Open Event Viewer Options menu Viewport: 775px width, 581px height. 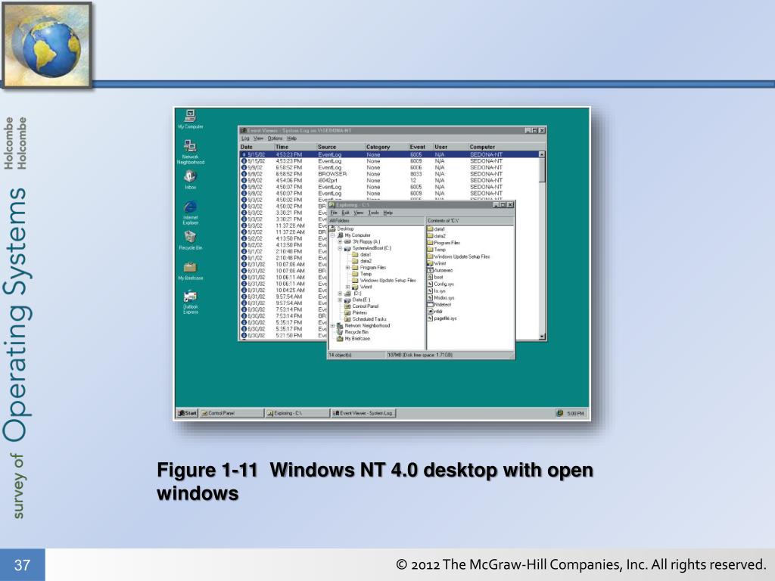tap(275, 139)
